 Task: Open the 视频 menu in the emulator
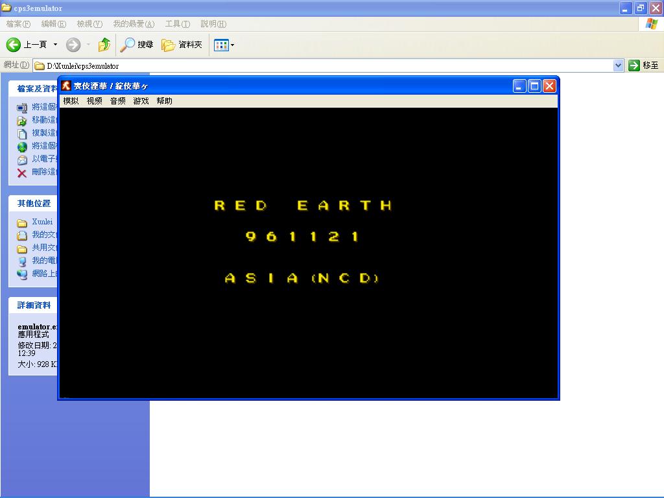point(94,101)
